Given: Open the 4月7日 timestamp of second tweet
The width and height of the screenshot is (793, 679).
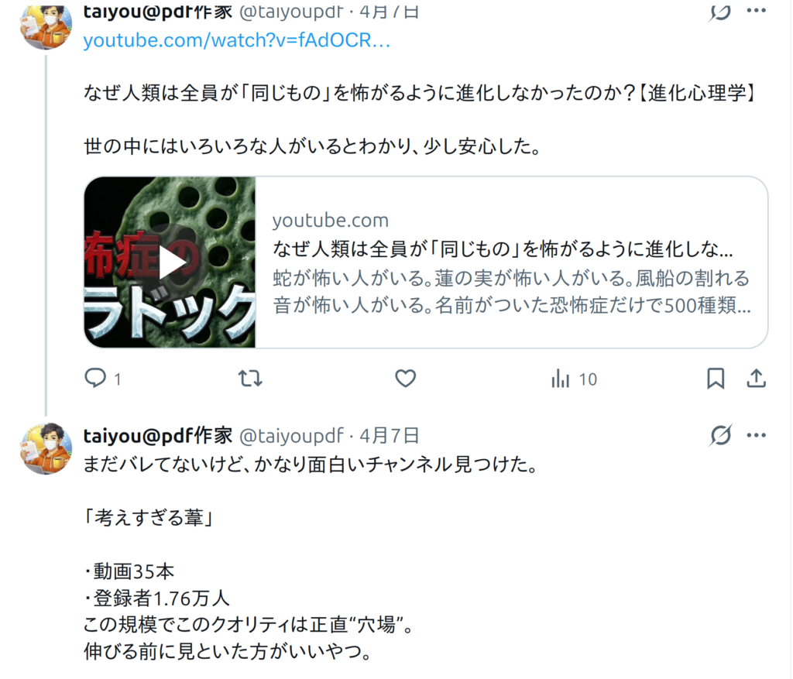Looking at the screenshot, I should pyautogui.click(x=390, y=435).
